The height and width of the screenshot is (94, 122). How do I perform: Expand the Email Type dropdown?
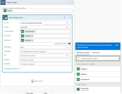click(x=67, y=47)
